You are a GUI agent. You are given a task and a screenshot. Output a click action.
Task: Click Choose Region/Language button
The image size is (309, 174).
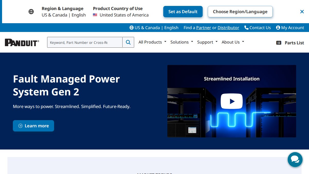240,12
